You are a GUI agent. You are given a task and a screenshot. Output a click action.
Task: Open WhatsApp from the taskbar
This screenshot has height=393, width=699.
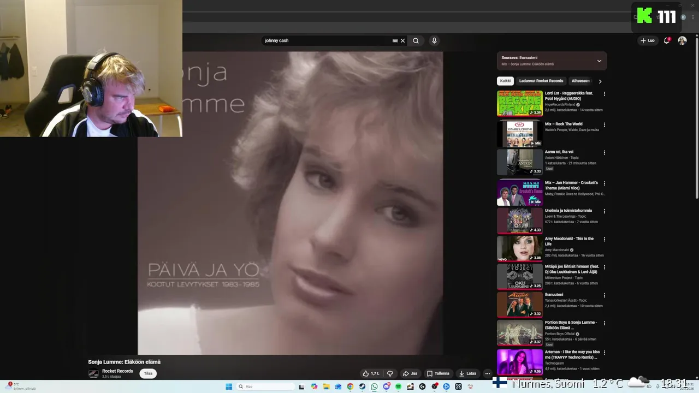[x=374, y=386]
